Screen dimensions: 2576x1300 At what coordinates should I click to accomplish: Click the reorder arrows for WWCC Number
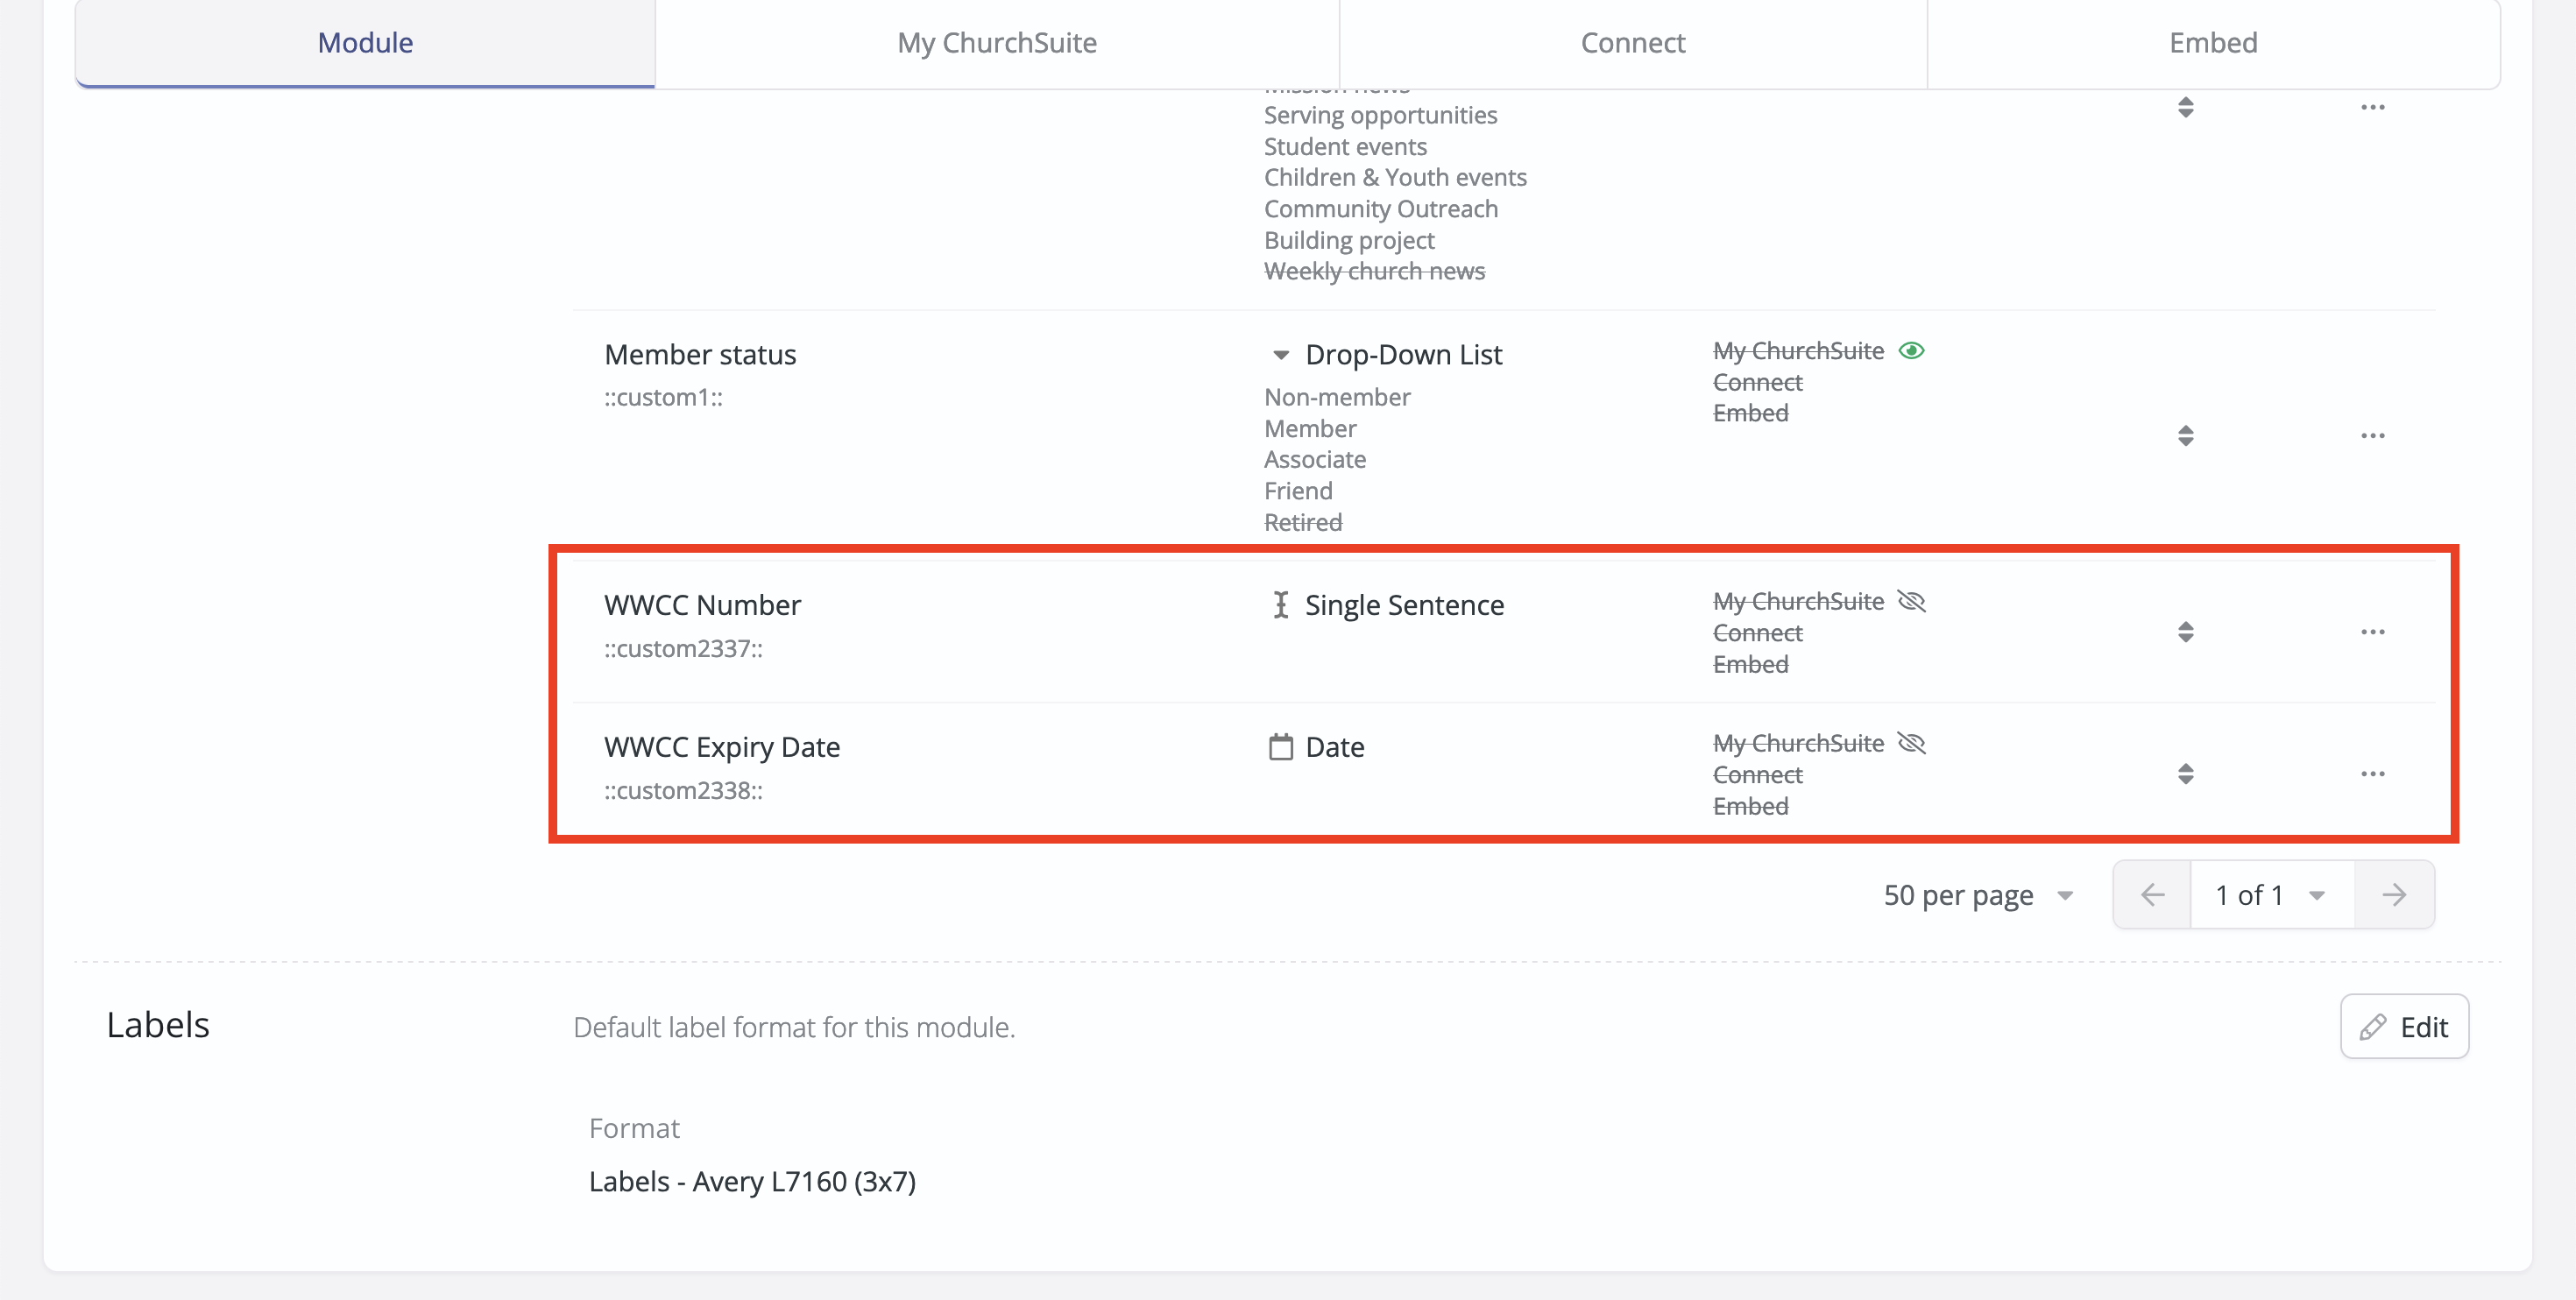(2185, 631)
